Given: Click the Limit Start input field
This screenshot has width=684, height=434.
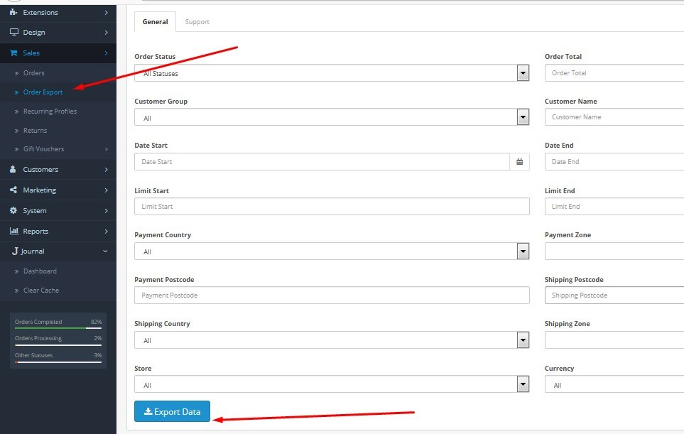Looking at the screenshot, I should click(x=332, y=206).
